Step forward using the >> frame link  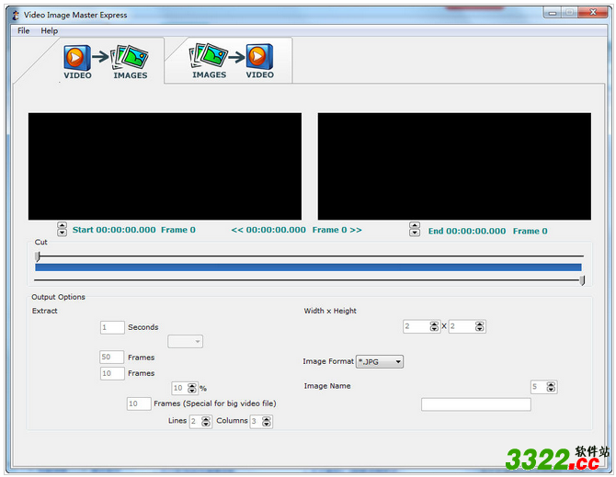pos(356,230)
